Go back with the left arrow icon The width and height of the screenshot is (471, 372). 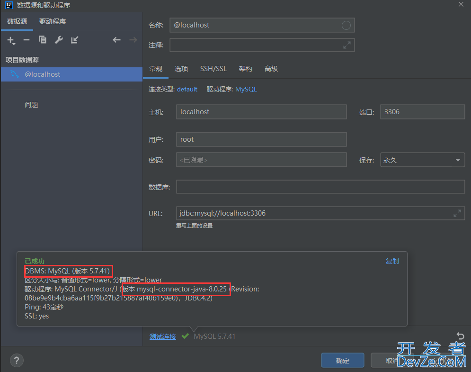tap(116, 40)
